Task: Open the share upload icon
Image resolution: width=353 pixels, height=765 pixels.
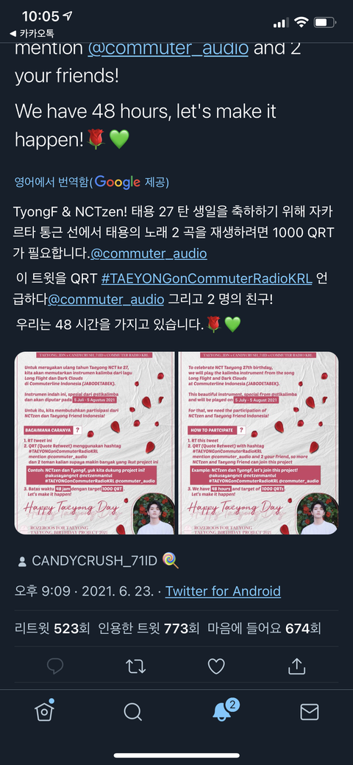Action: [297, 666]
